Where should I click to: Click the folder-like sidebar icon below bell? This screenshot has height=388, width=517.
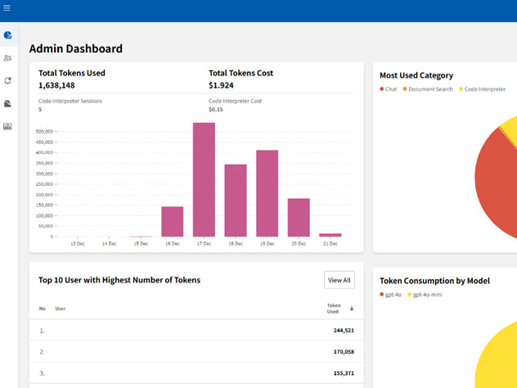click(x=8, y=104)
